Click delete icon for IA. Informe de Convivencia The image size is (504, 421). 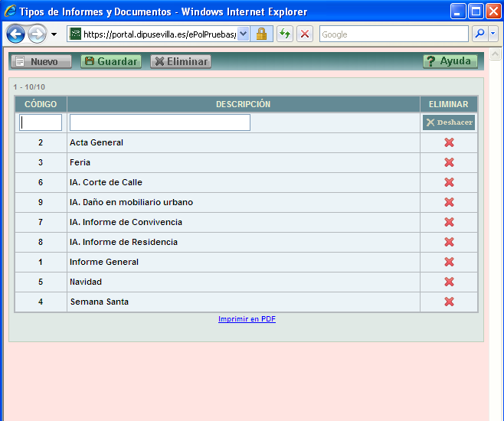449,222
